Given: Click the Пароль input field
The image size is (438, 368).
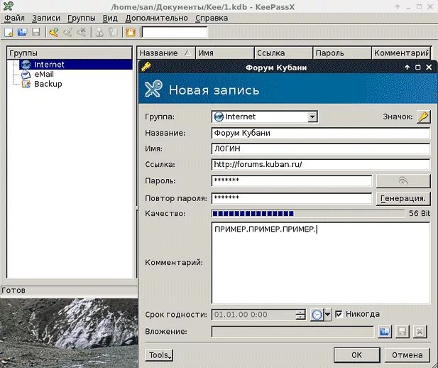Looking at the screenshot, I should click(x=292, y=180).
